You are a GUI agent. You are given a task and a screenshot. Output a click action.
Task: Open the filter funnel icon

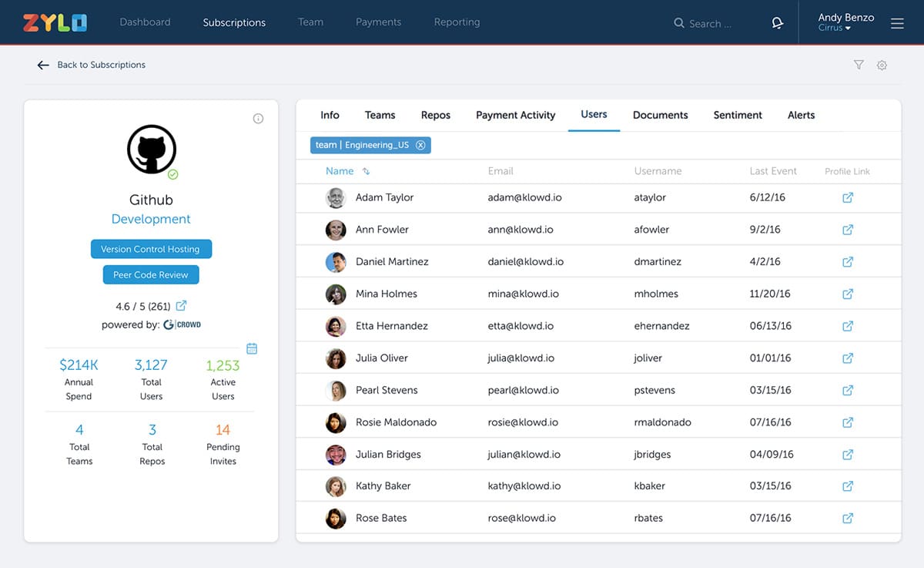[x=859, y=66]
